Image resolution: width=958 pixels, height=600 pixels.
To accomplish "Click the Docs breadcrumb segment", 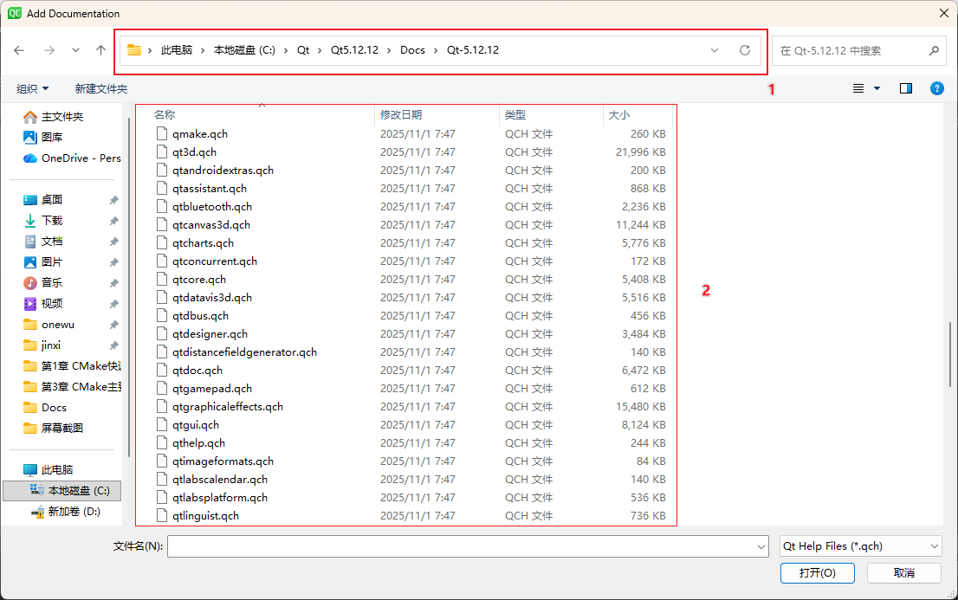I will [412, 50].
